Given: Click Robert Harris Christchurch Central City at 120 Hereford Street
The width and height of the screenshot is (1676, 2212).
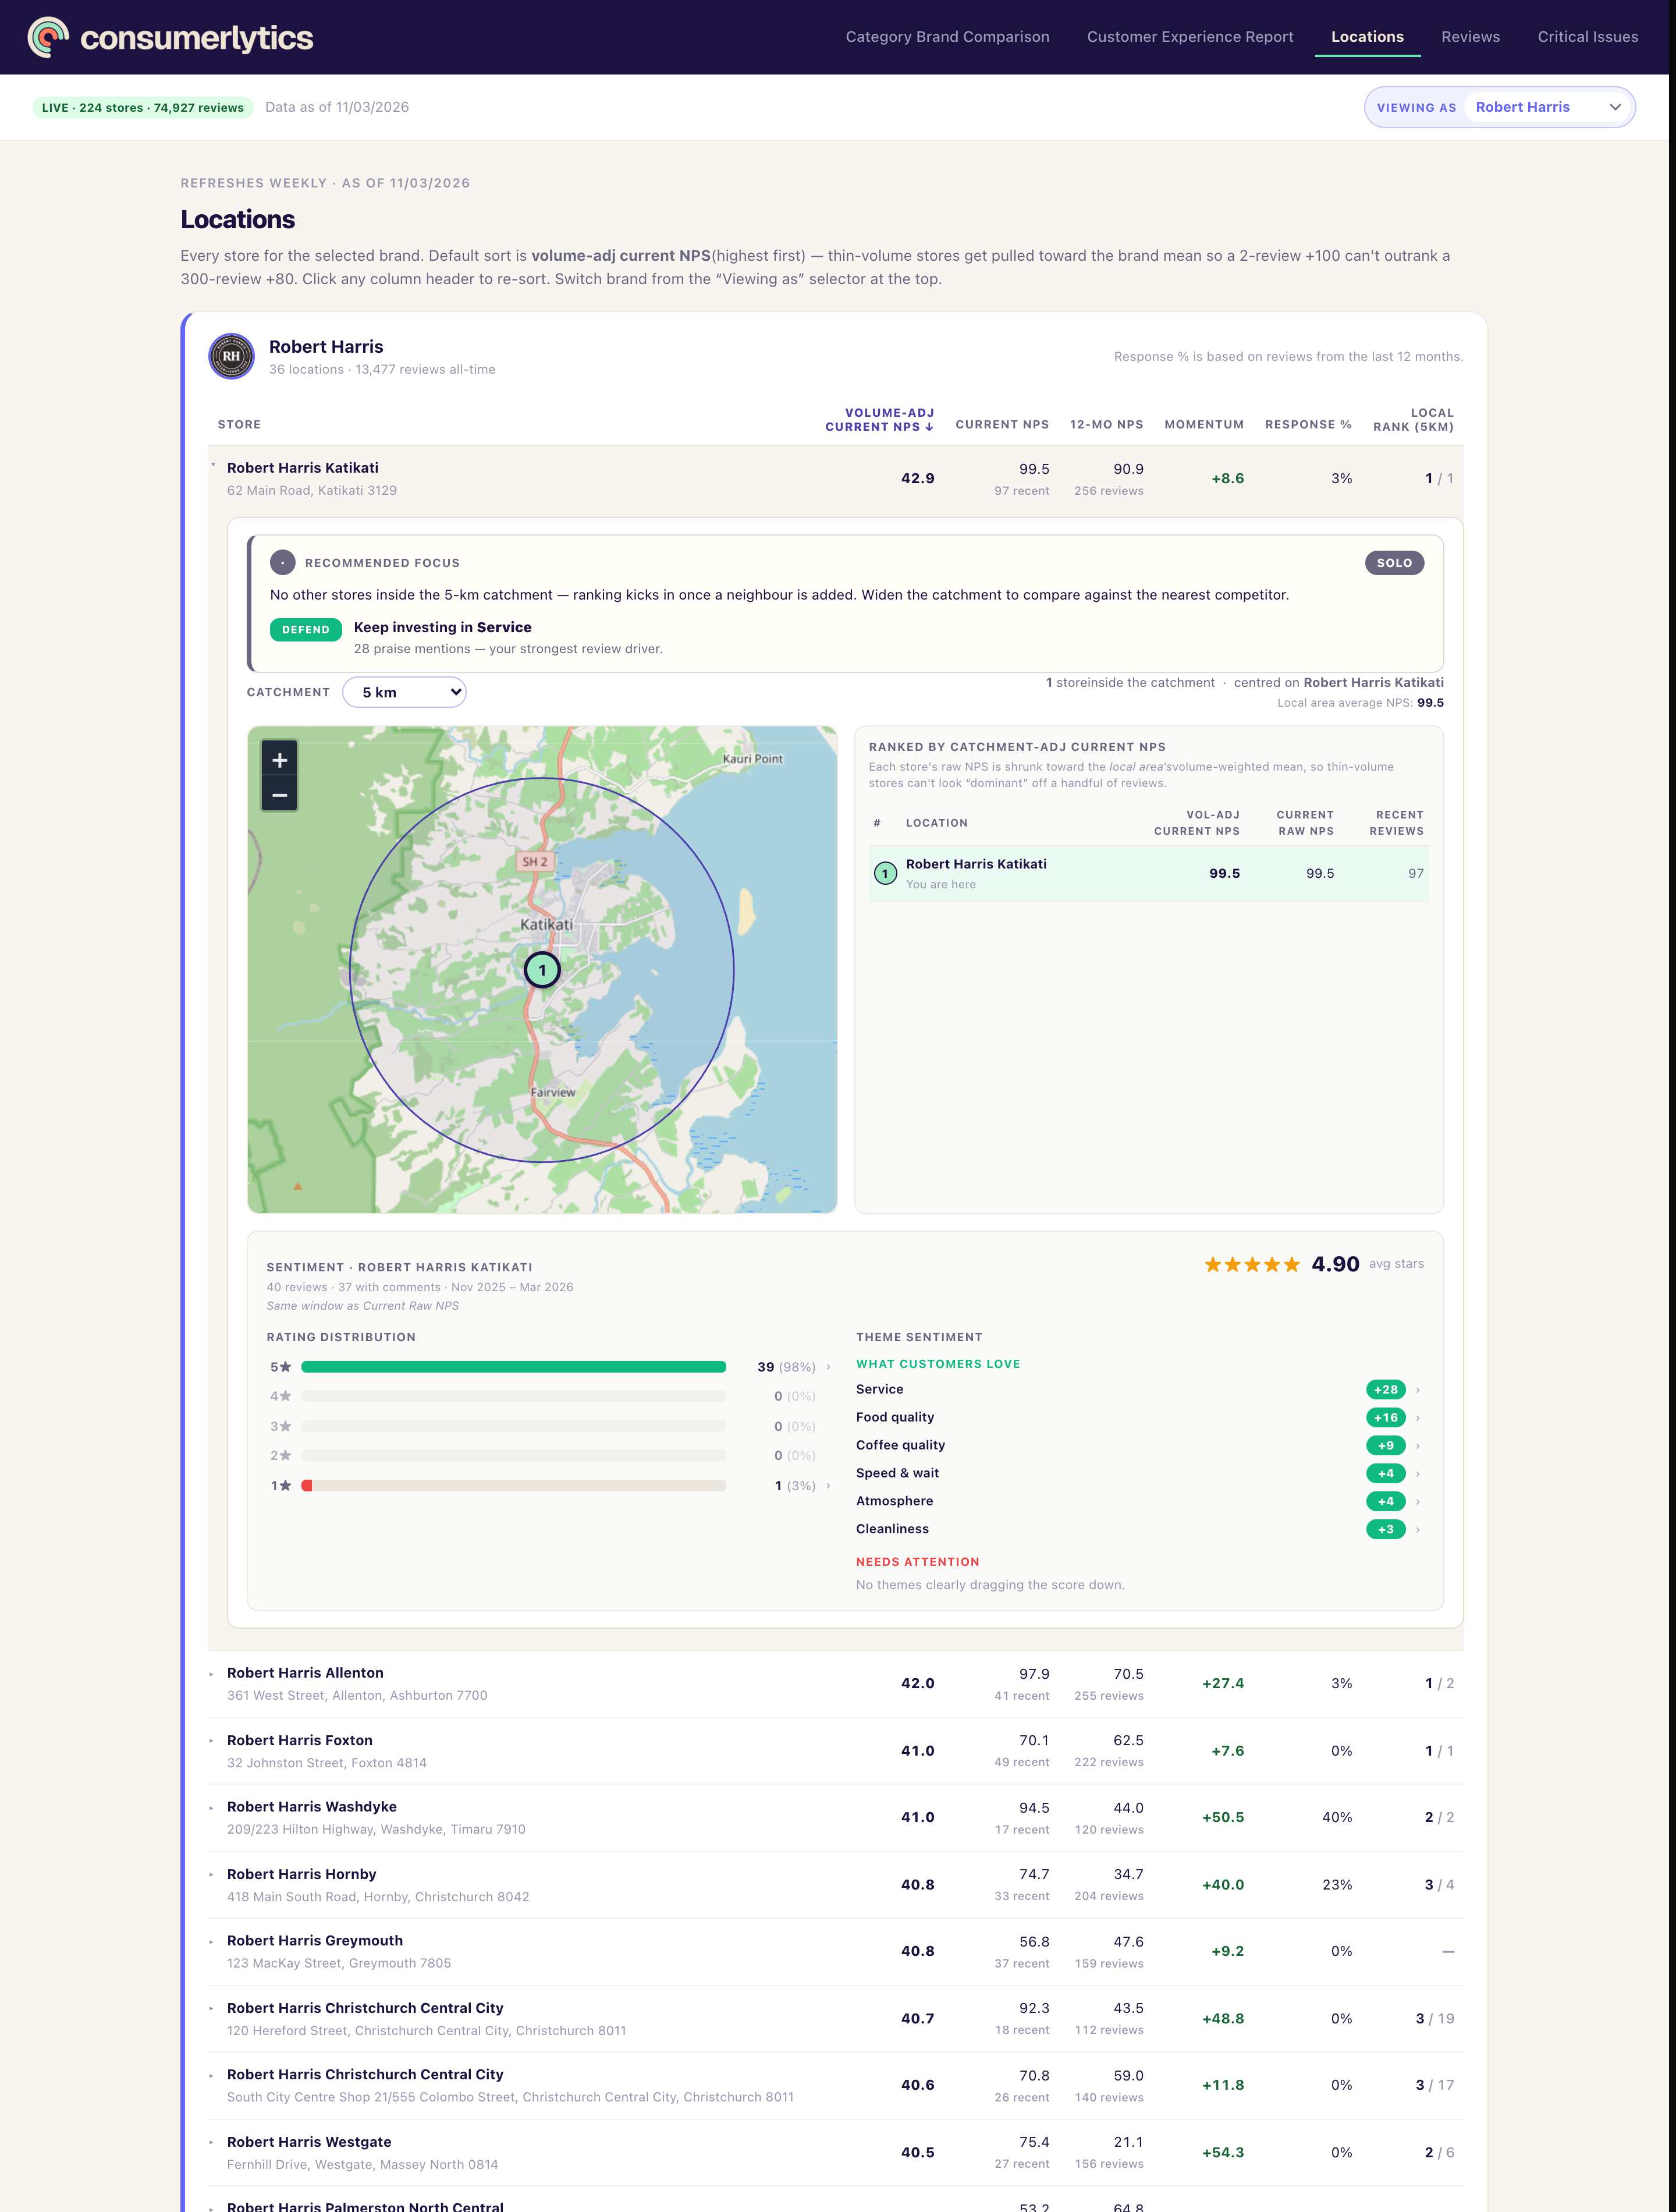Looking at the screenshot, I should [365, 2009].
